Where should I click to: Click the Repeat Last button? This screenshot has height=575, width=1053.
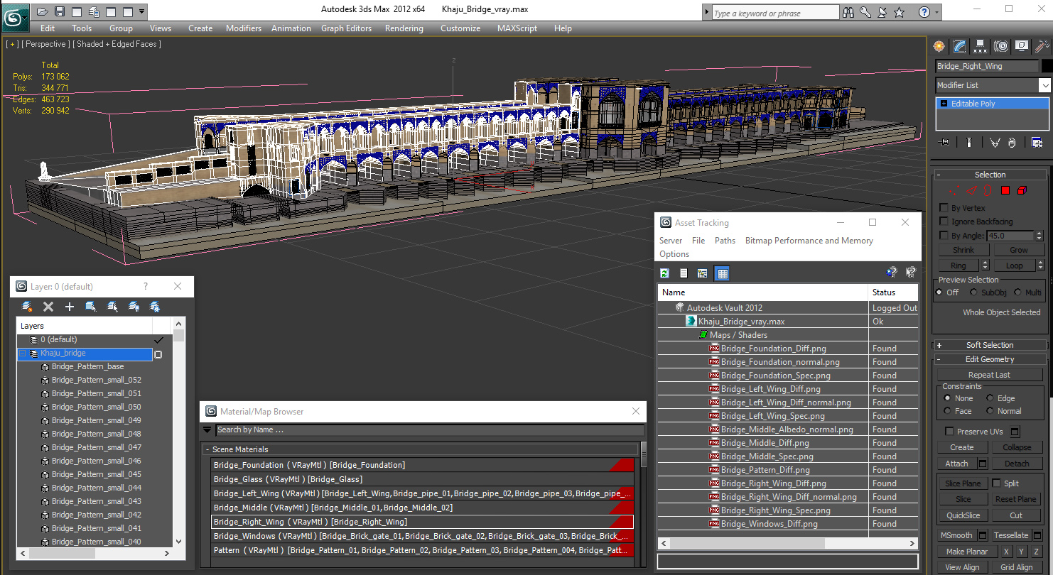(x=989, y=375)
